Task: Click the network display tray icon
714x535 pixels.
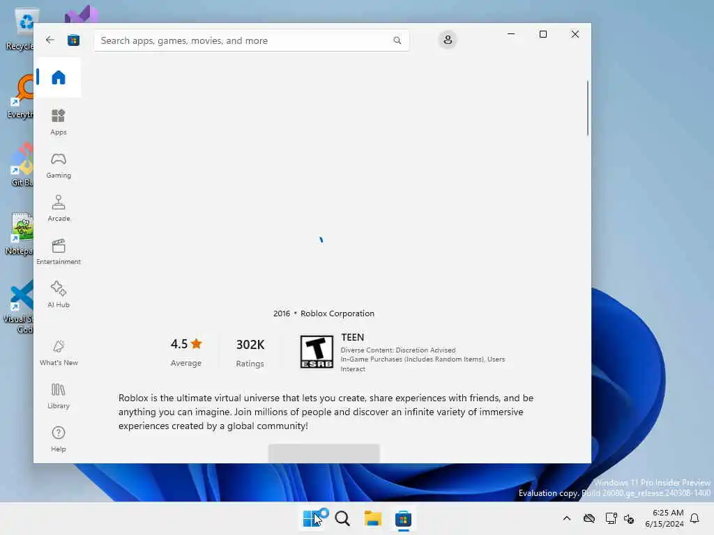Action: (x=611, y=518)
